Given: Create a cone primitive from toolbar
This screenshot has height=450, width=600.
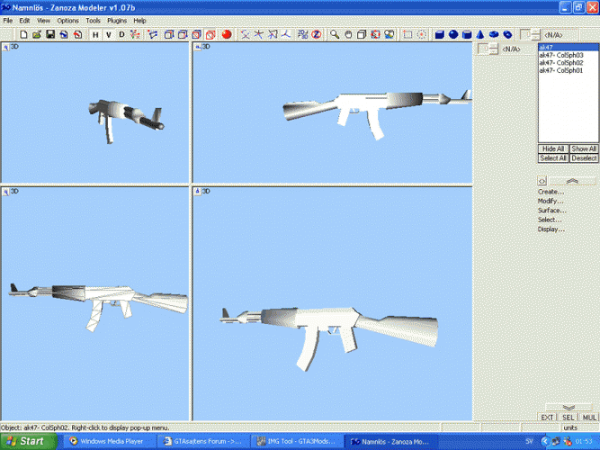Looking at the screenshot, I should (x=481, y=35).
